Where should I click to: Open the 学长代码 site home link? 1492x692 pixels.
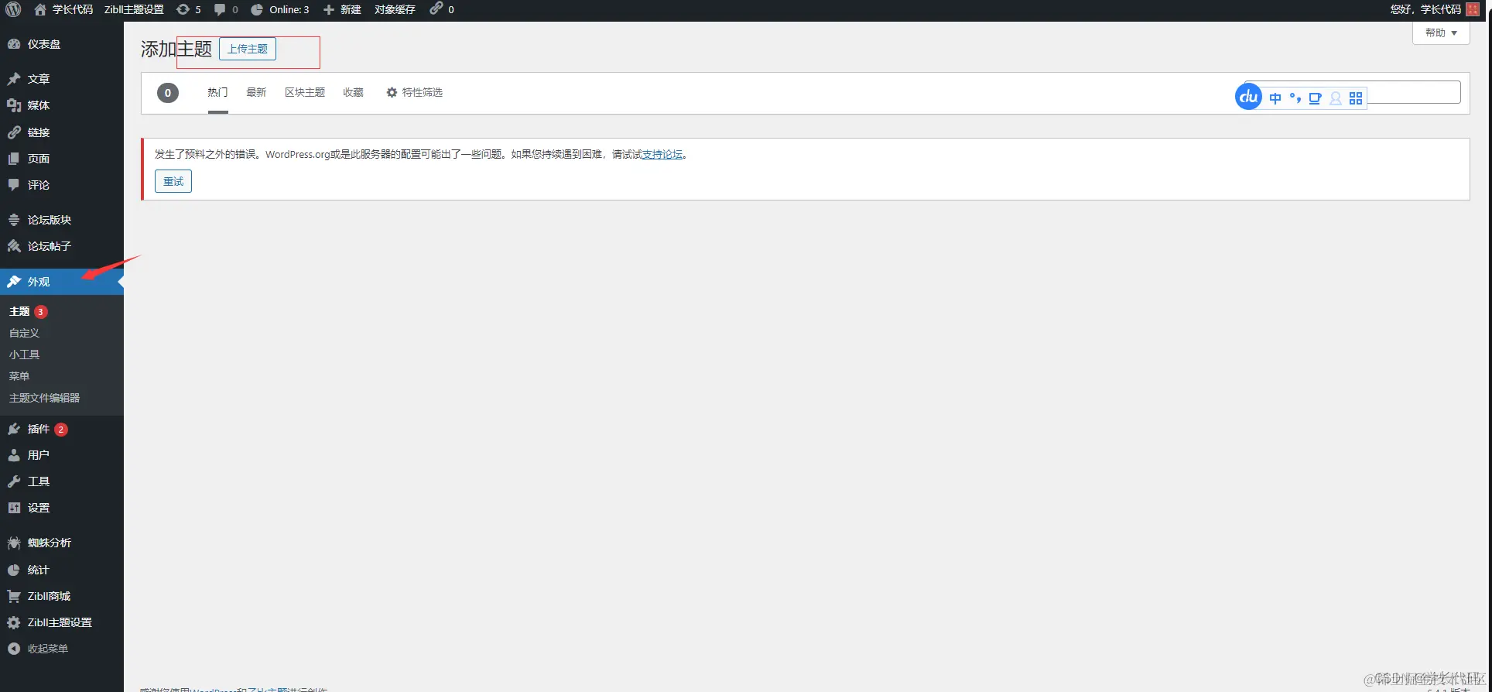(x=63, y=9)
